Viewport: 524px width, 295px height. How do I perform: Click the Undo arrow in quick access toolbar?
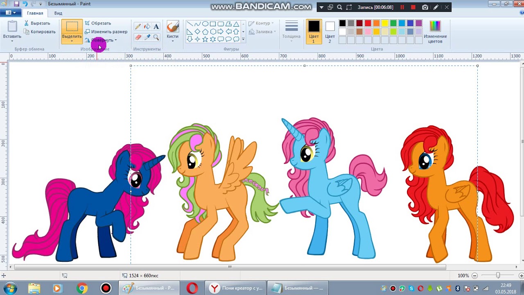click(25, 4)
